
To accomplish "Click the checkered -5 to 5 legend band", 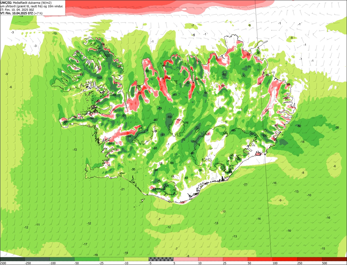I will tap(161, 259).
